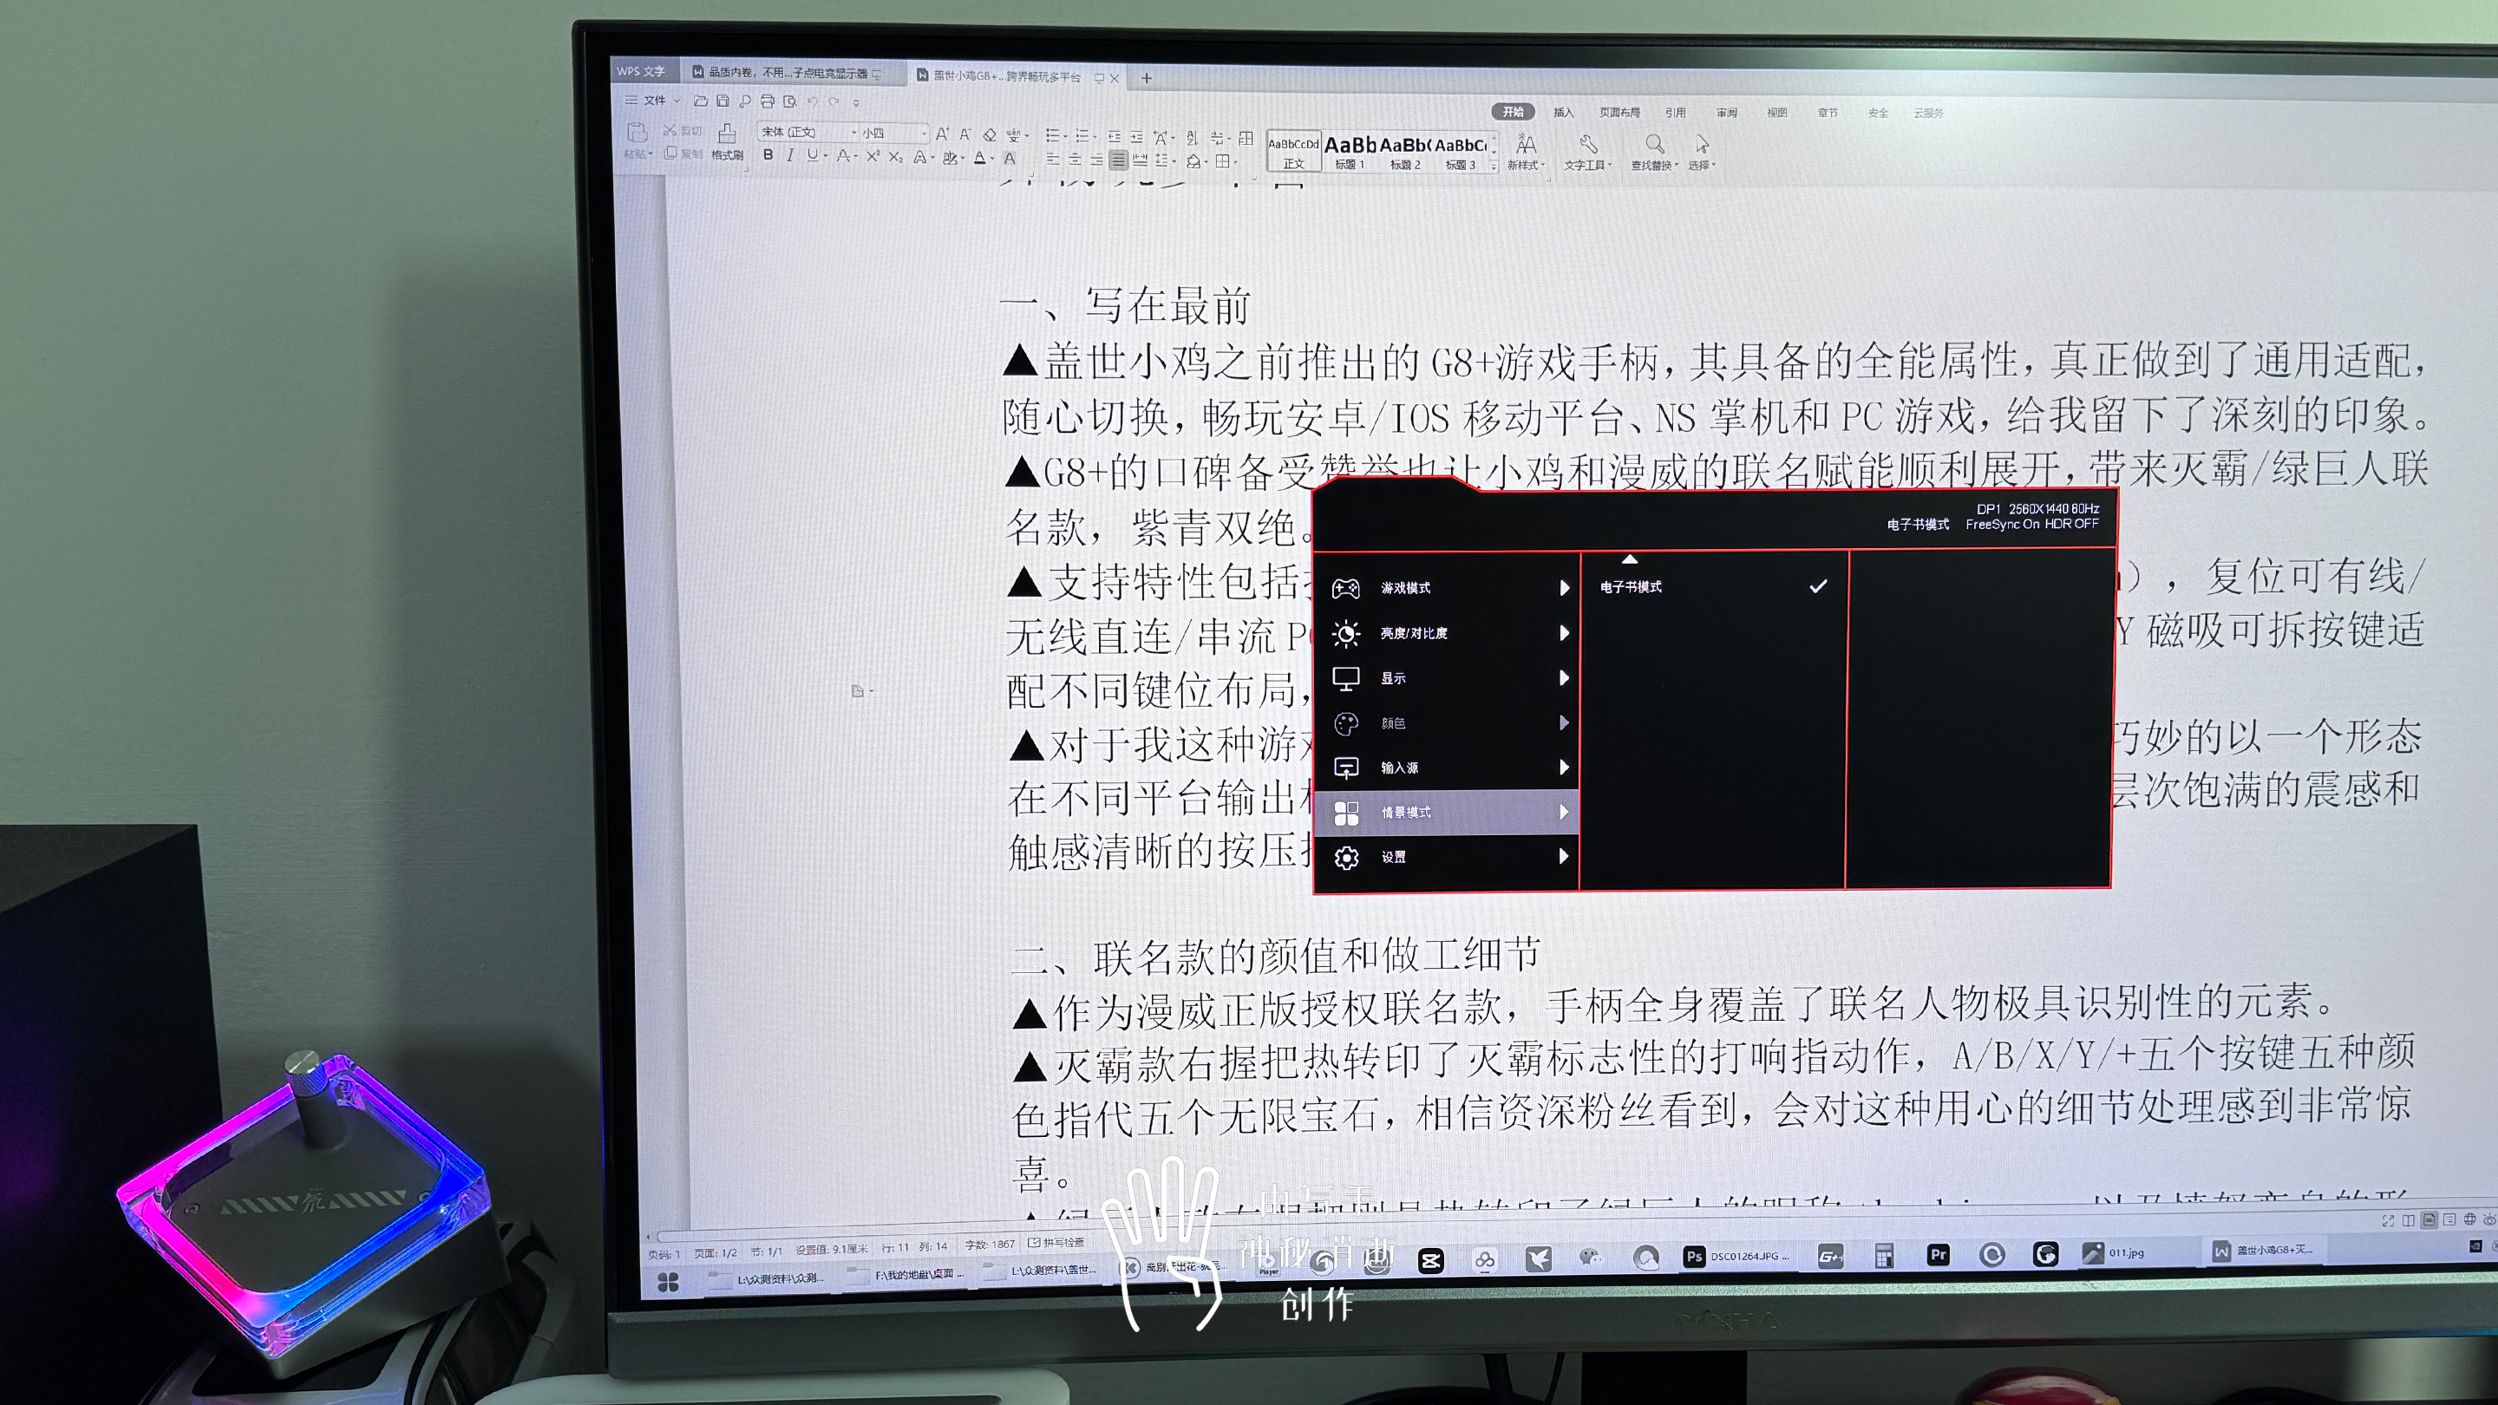2498x1405 pixels.
Task: Open the 文字工具 button
Action: [1587, 154]
